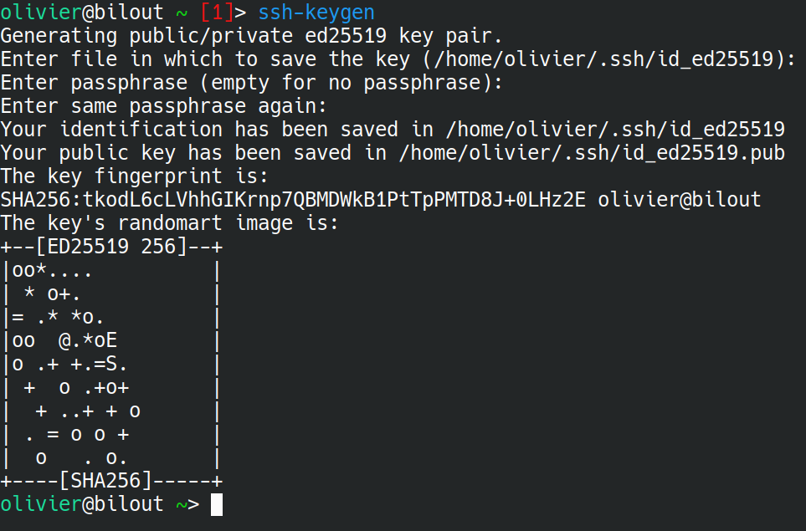Click the ssh-keygen command text
Viewport: 806px width, 531px height.
pyautogui.click(x=316, y=13)
